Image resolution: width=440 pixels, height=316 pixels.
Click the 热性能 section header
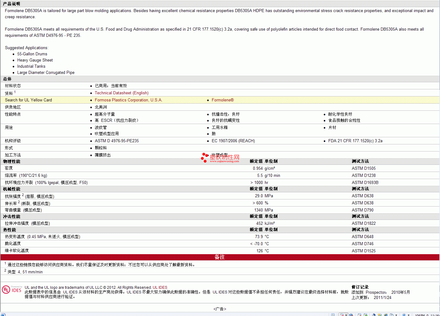coord(10,230)
